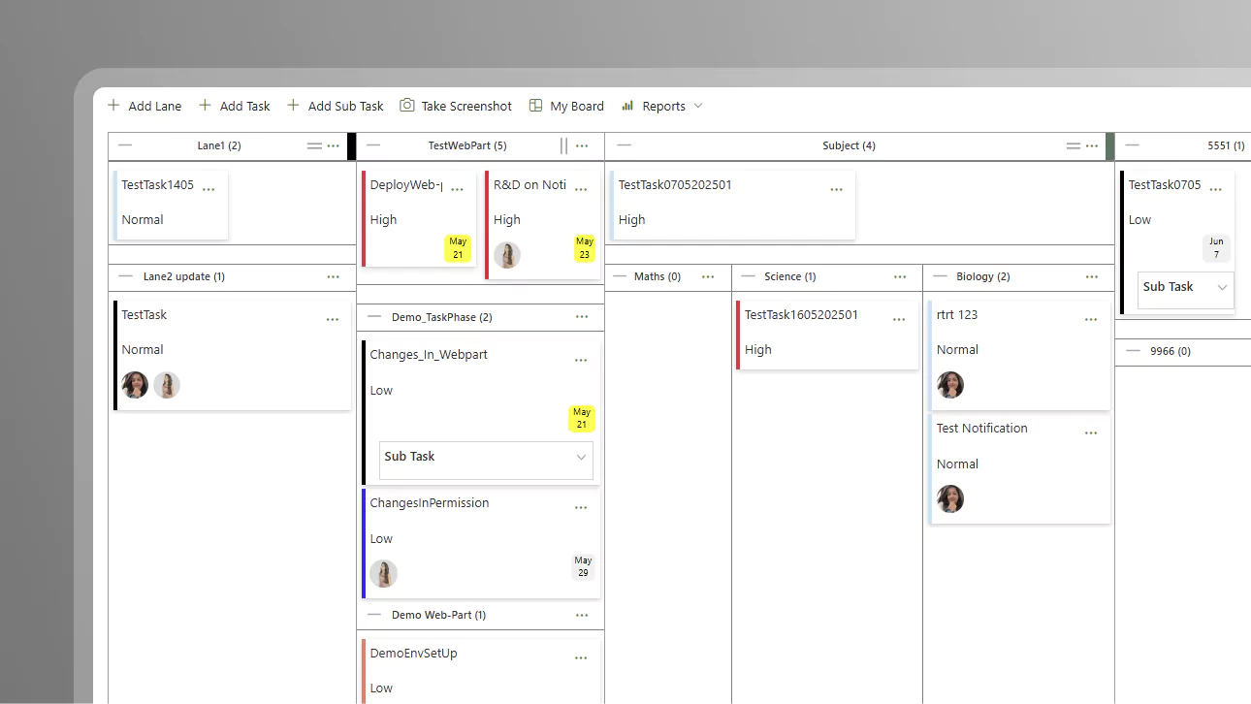The height and width of the screenshot is (704, 1251).
Task: Open TestTask0705202501 card options
Action: click(x=837, y=189)
